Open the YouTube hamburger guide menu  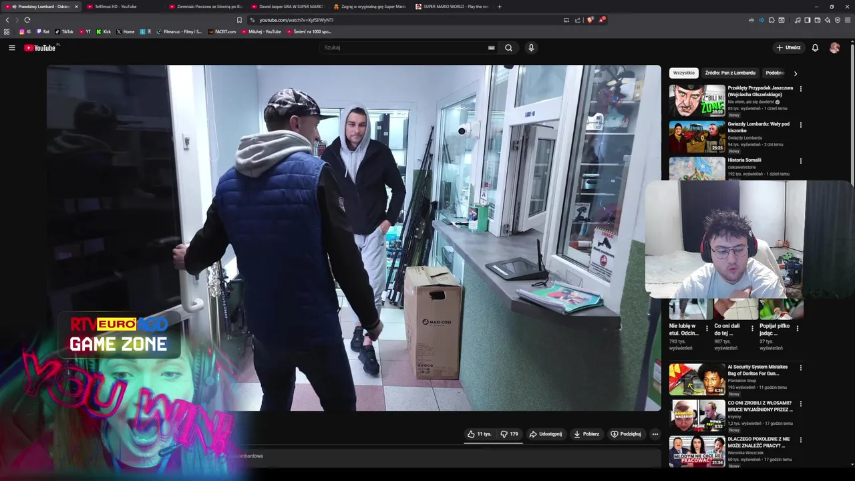(x=11, y=47)
